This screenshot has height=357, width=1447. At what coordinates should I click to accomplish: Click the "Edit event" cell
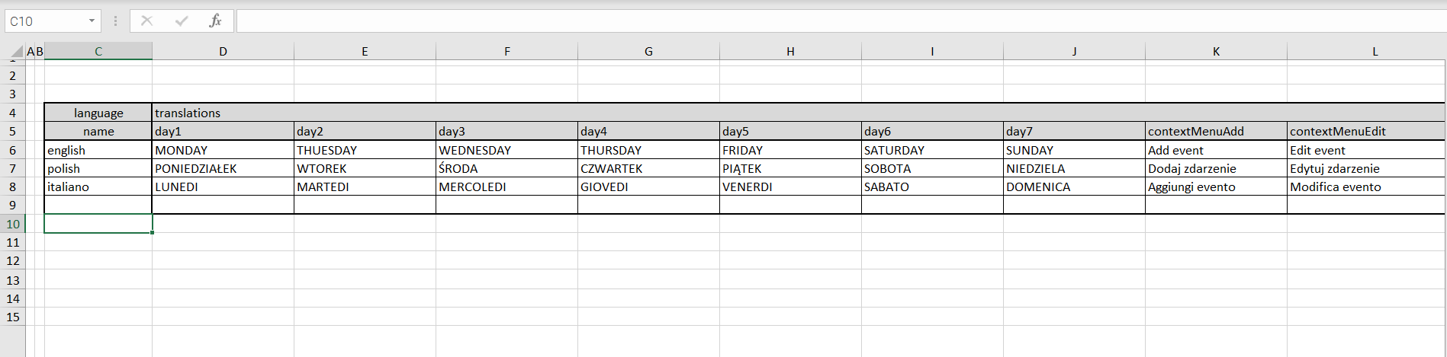[1365, 150]
